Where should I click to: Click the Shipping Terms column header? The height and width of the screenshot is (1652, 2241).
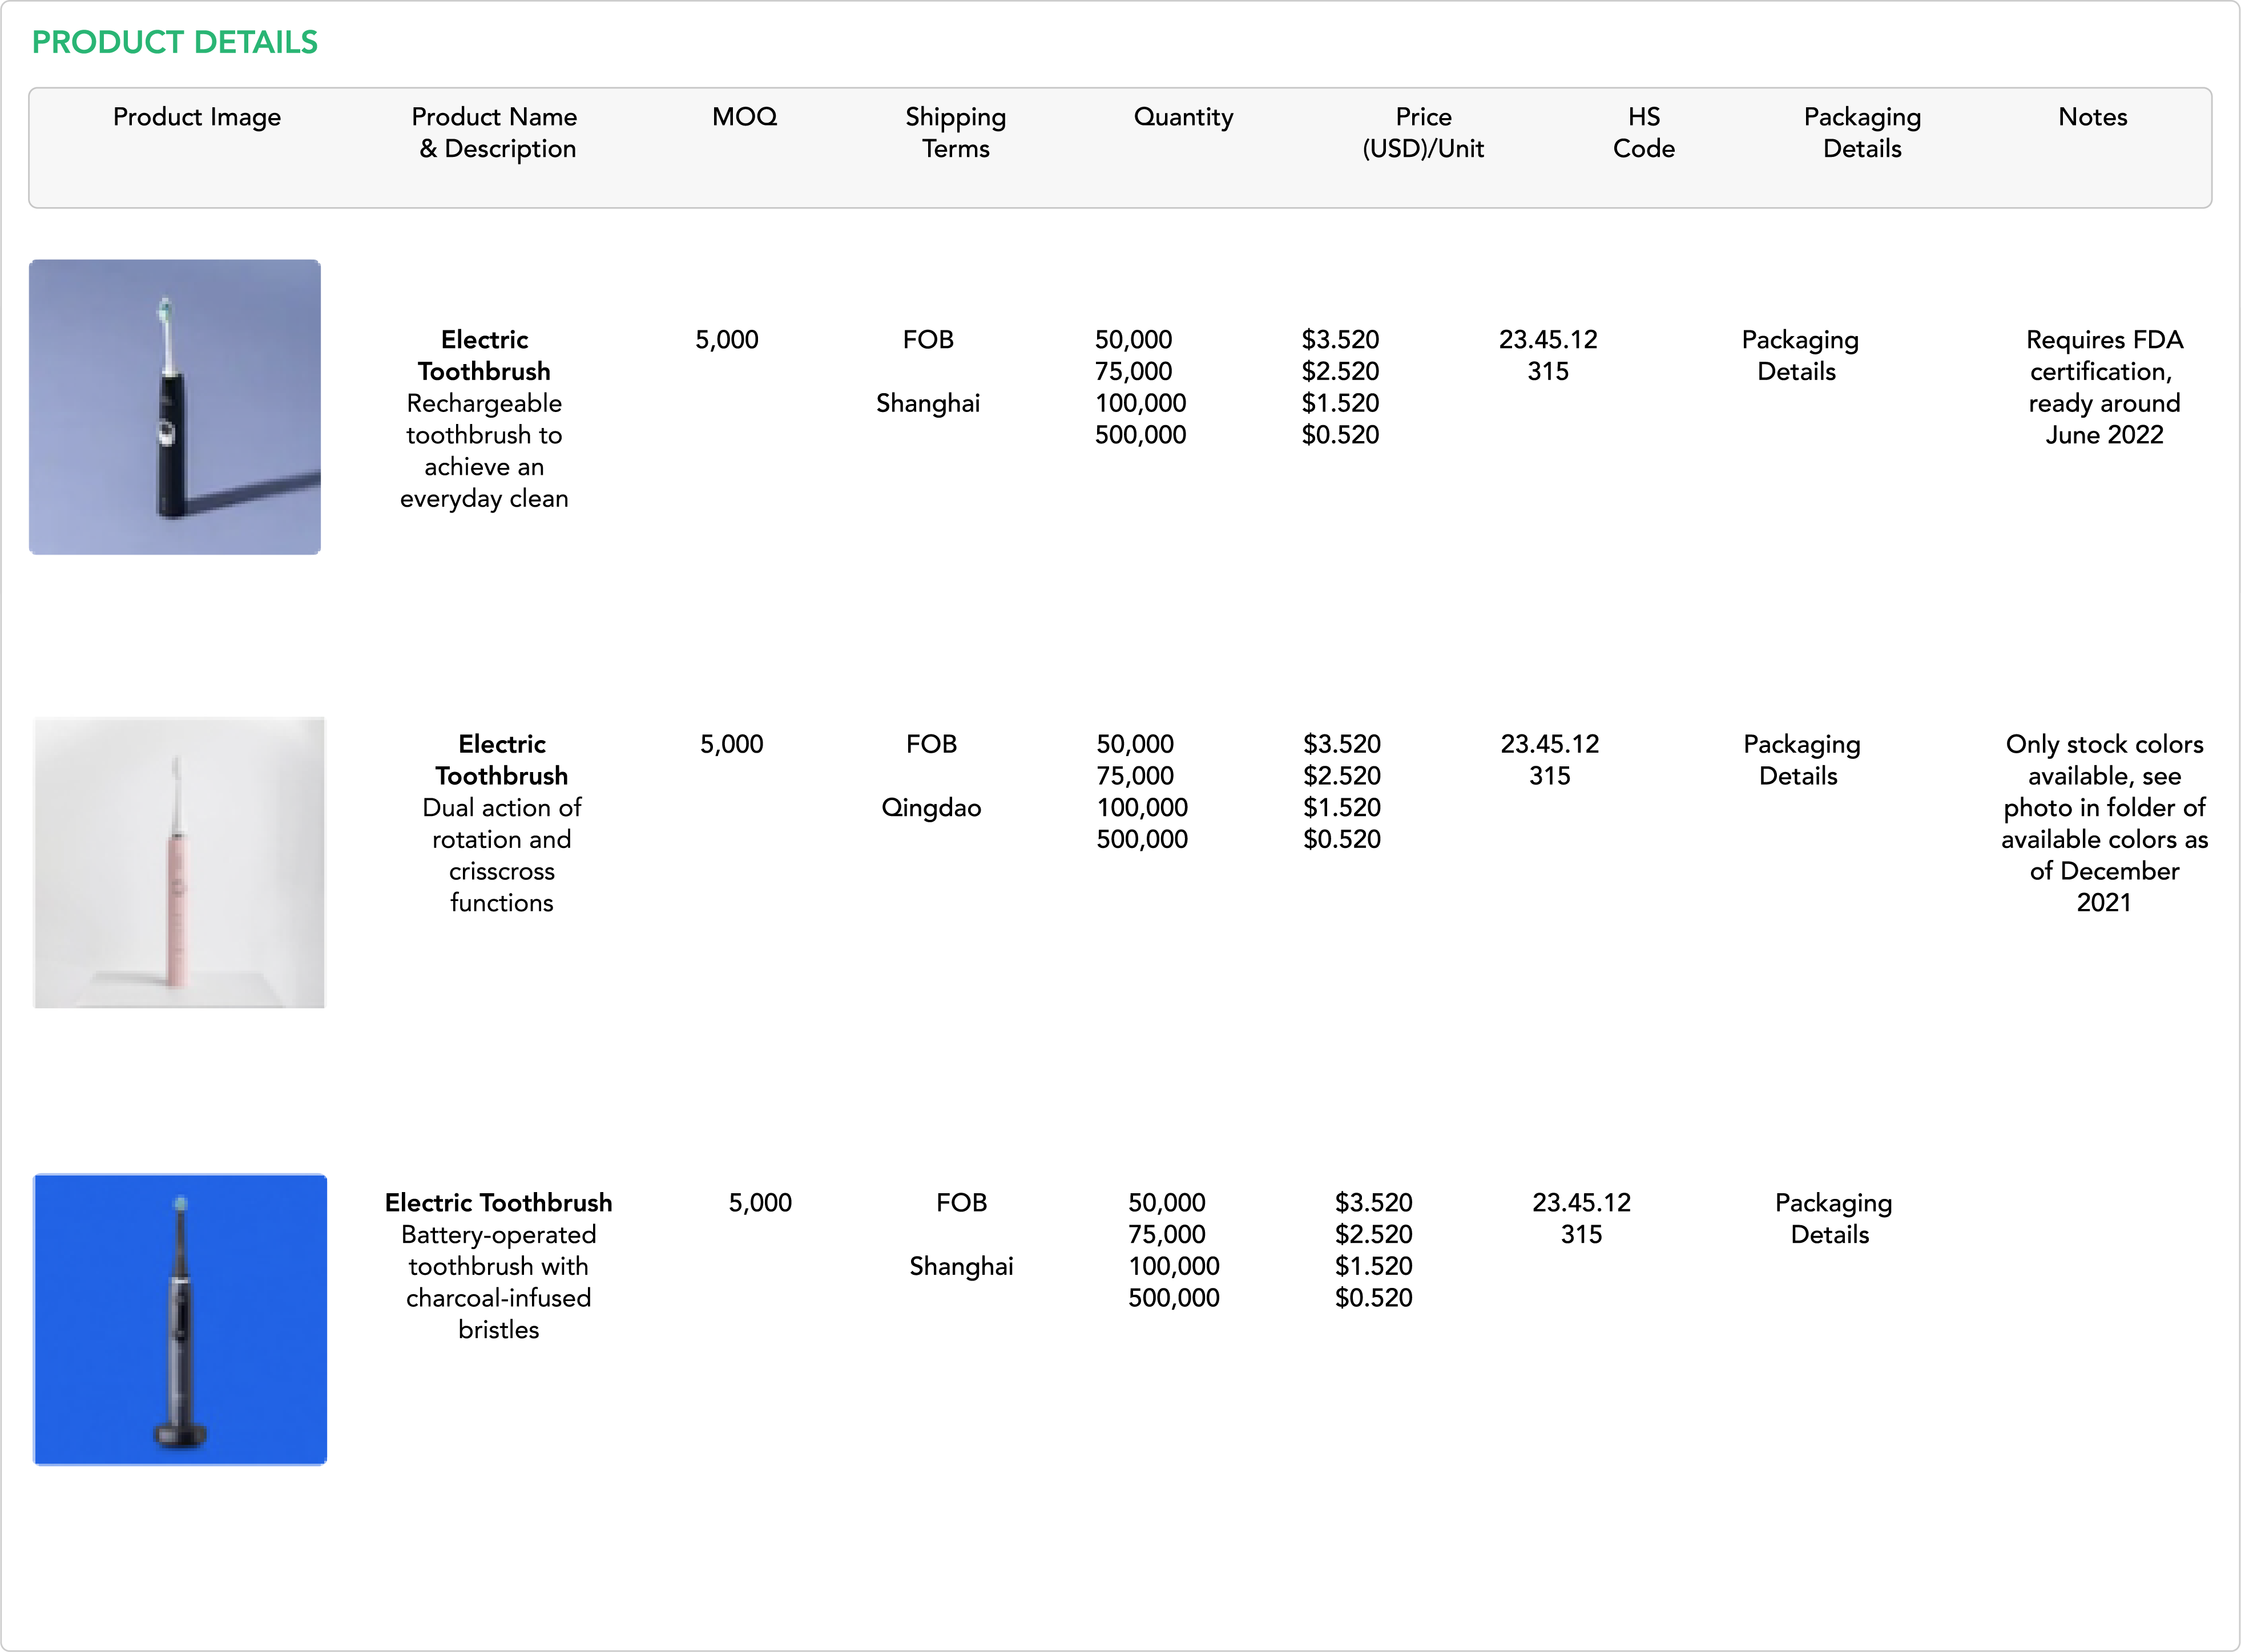(956, 133)
